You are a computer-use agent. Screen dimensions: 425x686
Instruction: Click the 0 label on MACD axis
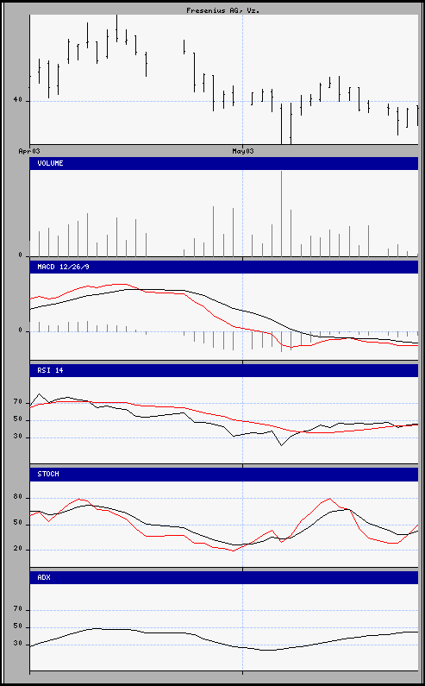click(x=20, y=330)
